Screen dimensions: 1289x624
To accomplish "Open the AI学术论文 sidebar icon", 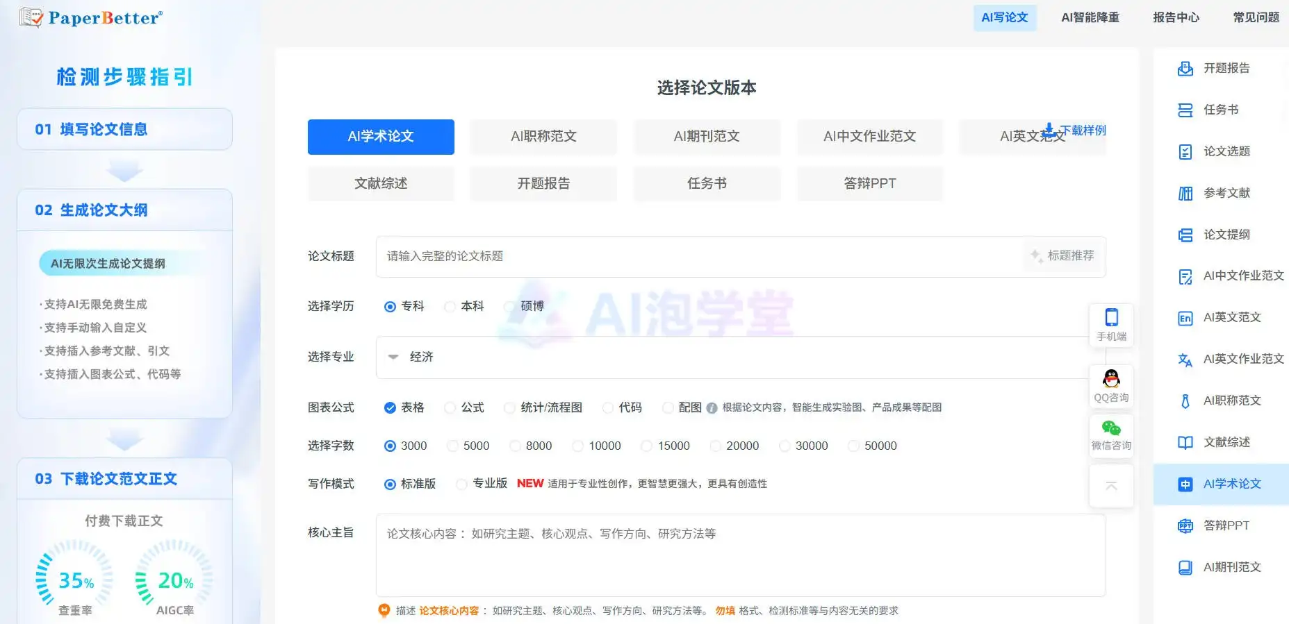I will tap(1185, 484).
